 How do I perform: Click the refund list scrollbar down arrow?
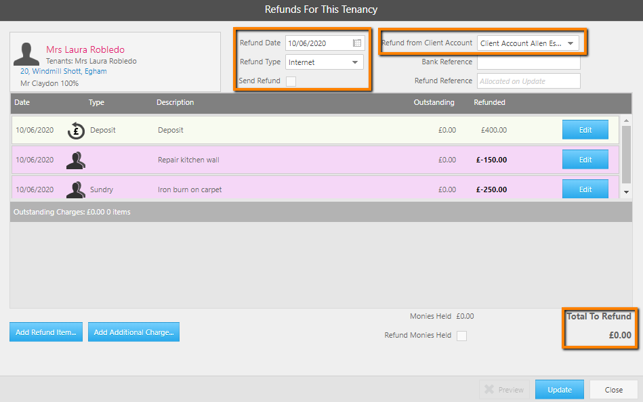(626, 192)
